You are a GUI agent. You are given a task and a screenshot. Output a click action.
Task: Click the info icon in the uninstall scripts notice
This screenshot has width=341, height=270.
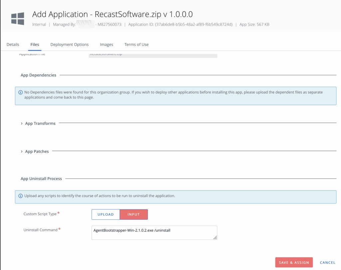[20, 196]
